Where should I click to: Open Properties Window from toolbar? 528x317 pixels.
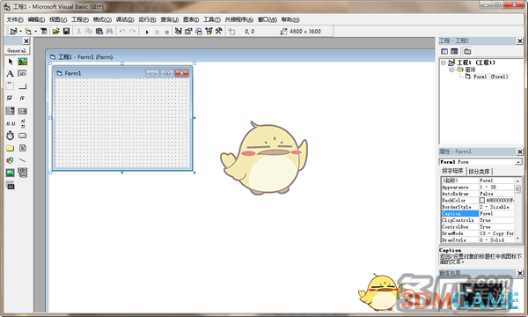point(188,32)
